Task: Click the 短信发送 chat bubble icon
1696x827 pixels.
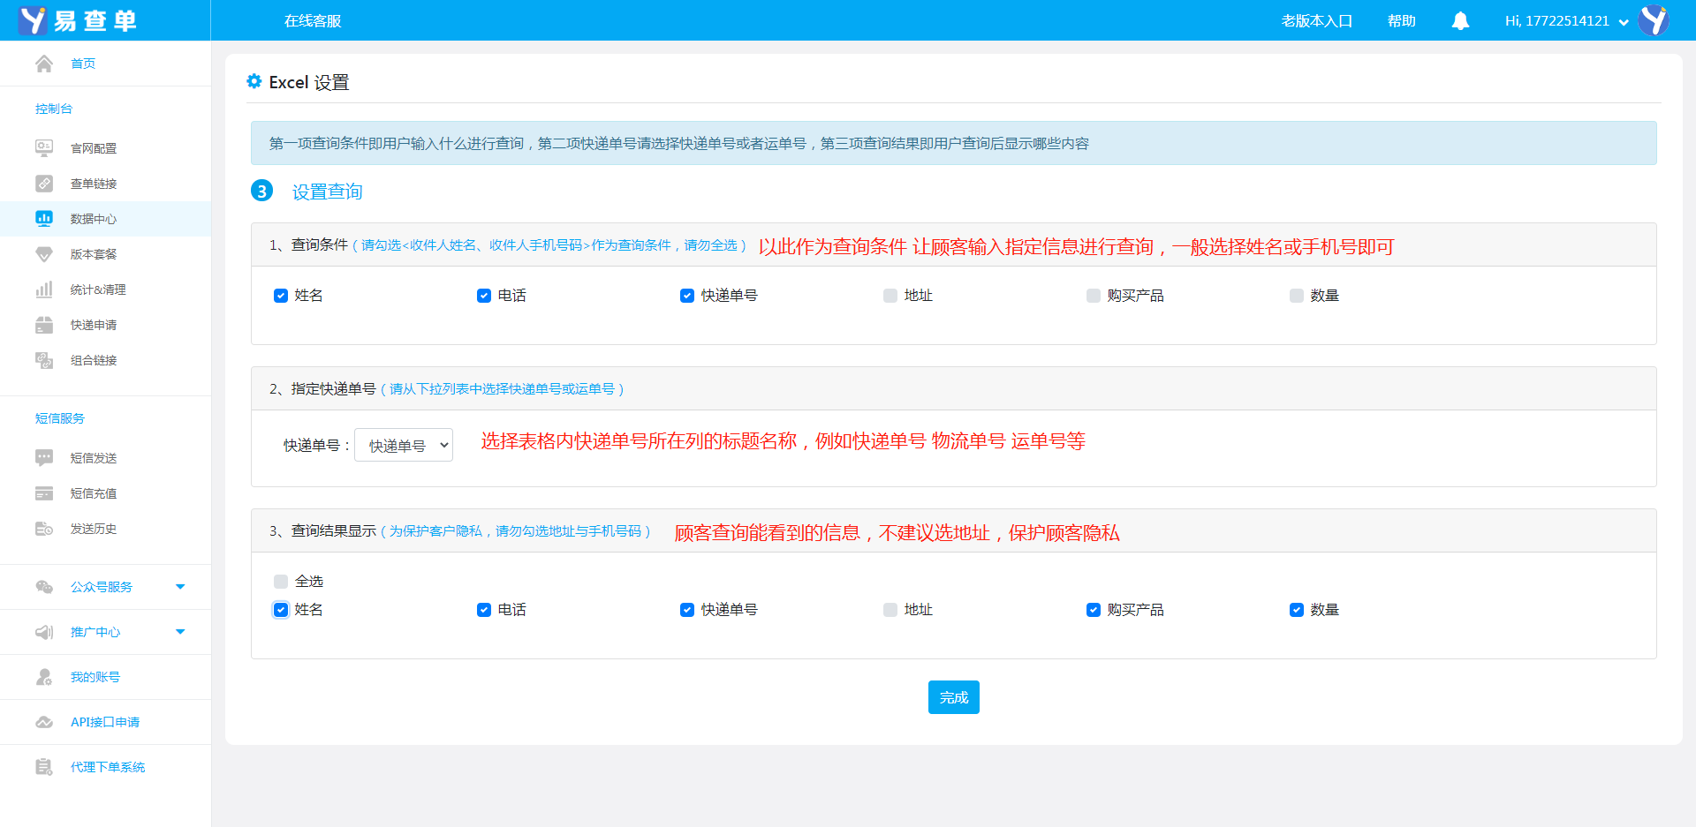Action: coord(44,458)
